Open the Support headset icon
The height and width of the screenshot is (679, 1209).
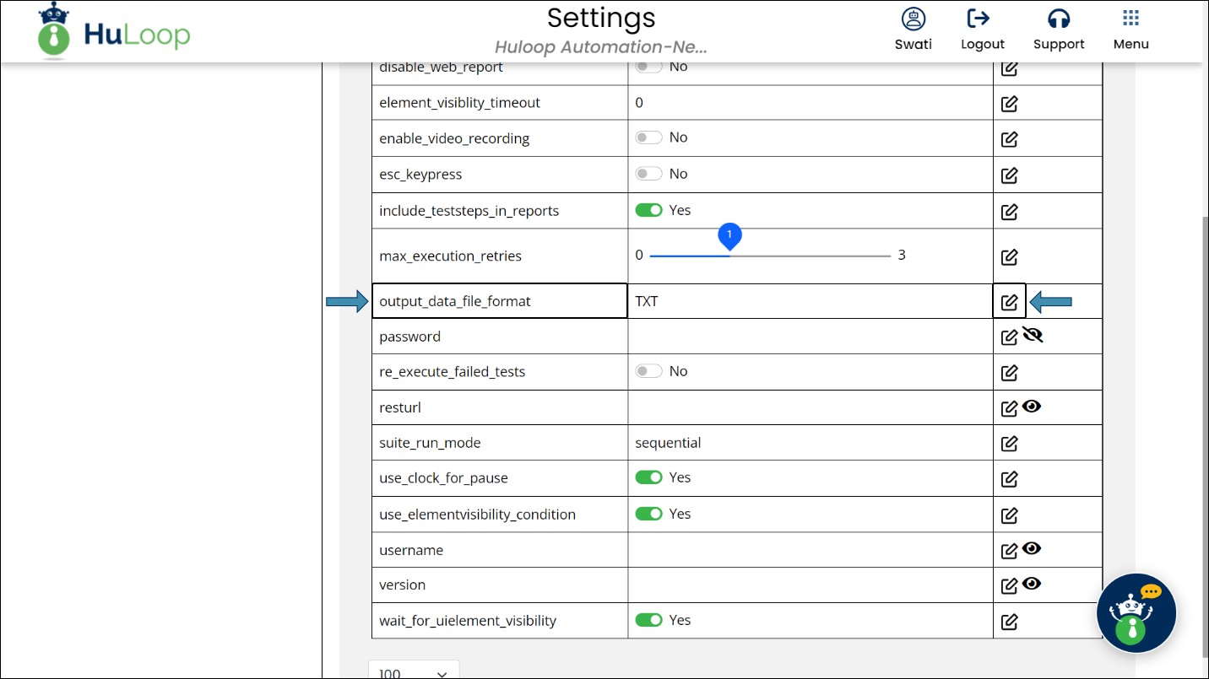point(1058,19)
